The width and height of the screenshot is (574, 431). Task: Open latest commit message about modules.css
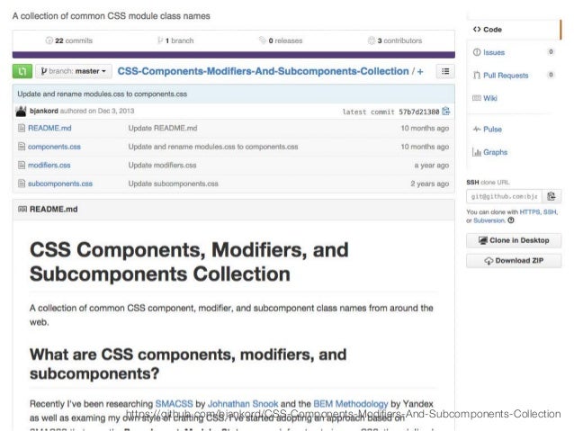pyautogui.click(x=103, y=94)
